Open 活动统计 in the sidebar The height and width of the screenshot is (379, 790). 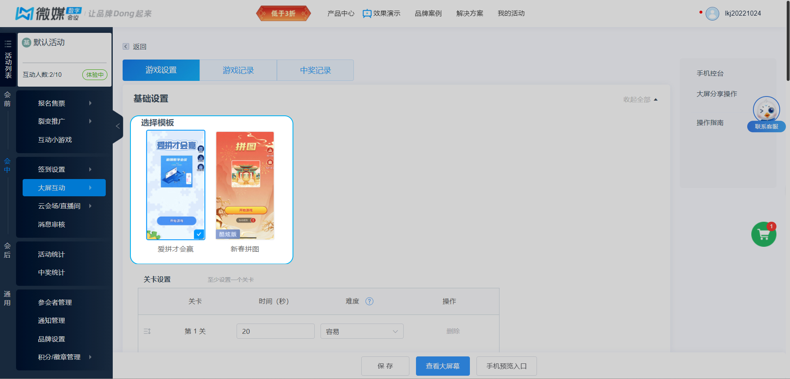pos(51,254)
